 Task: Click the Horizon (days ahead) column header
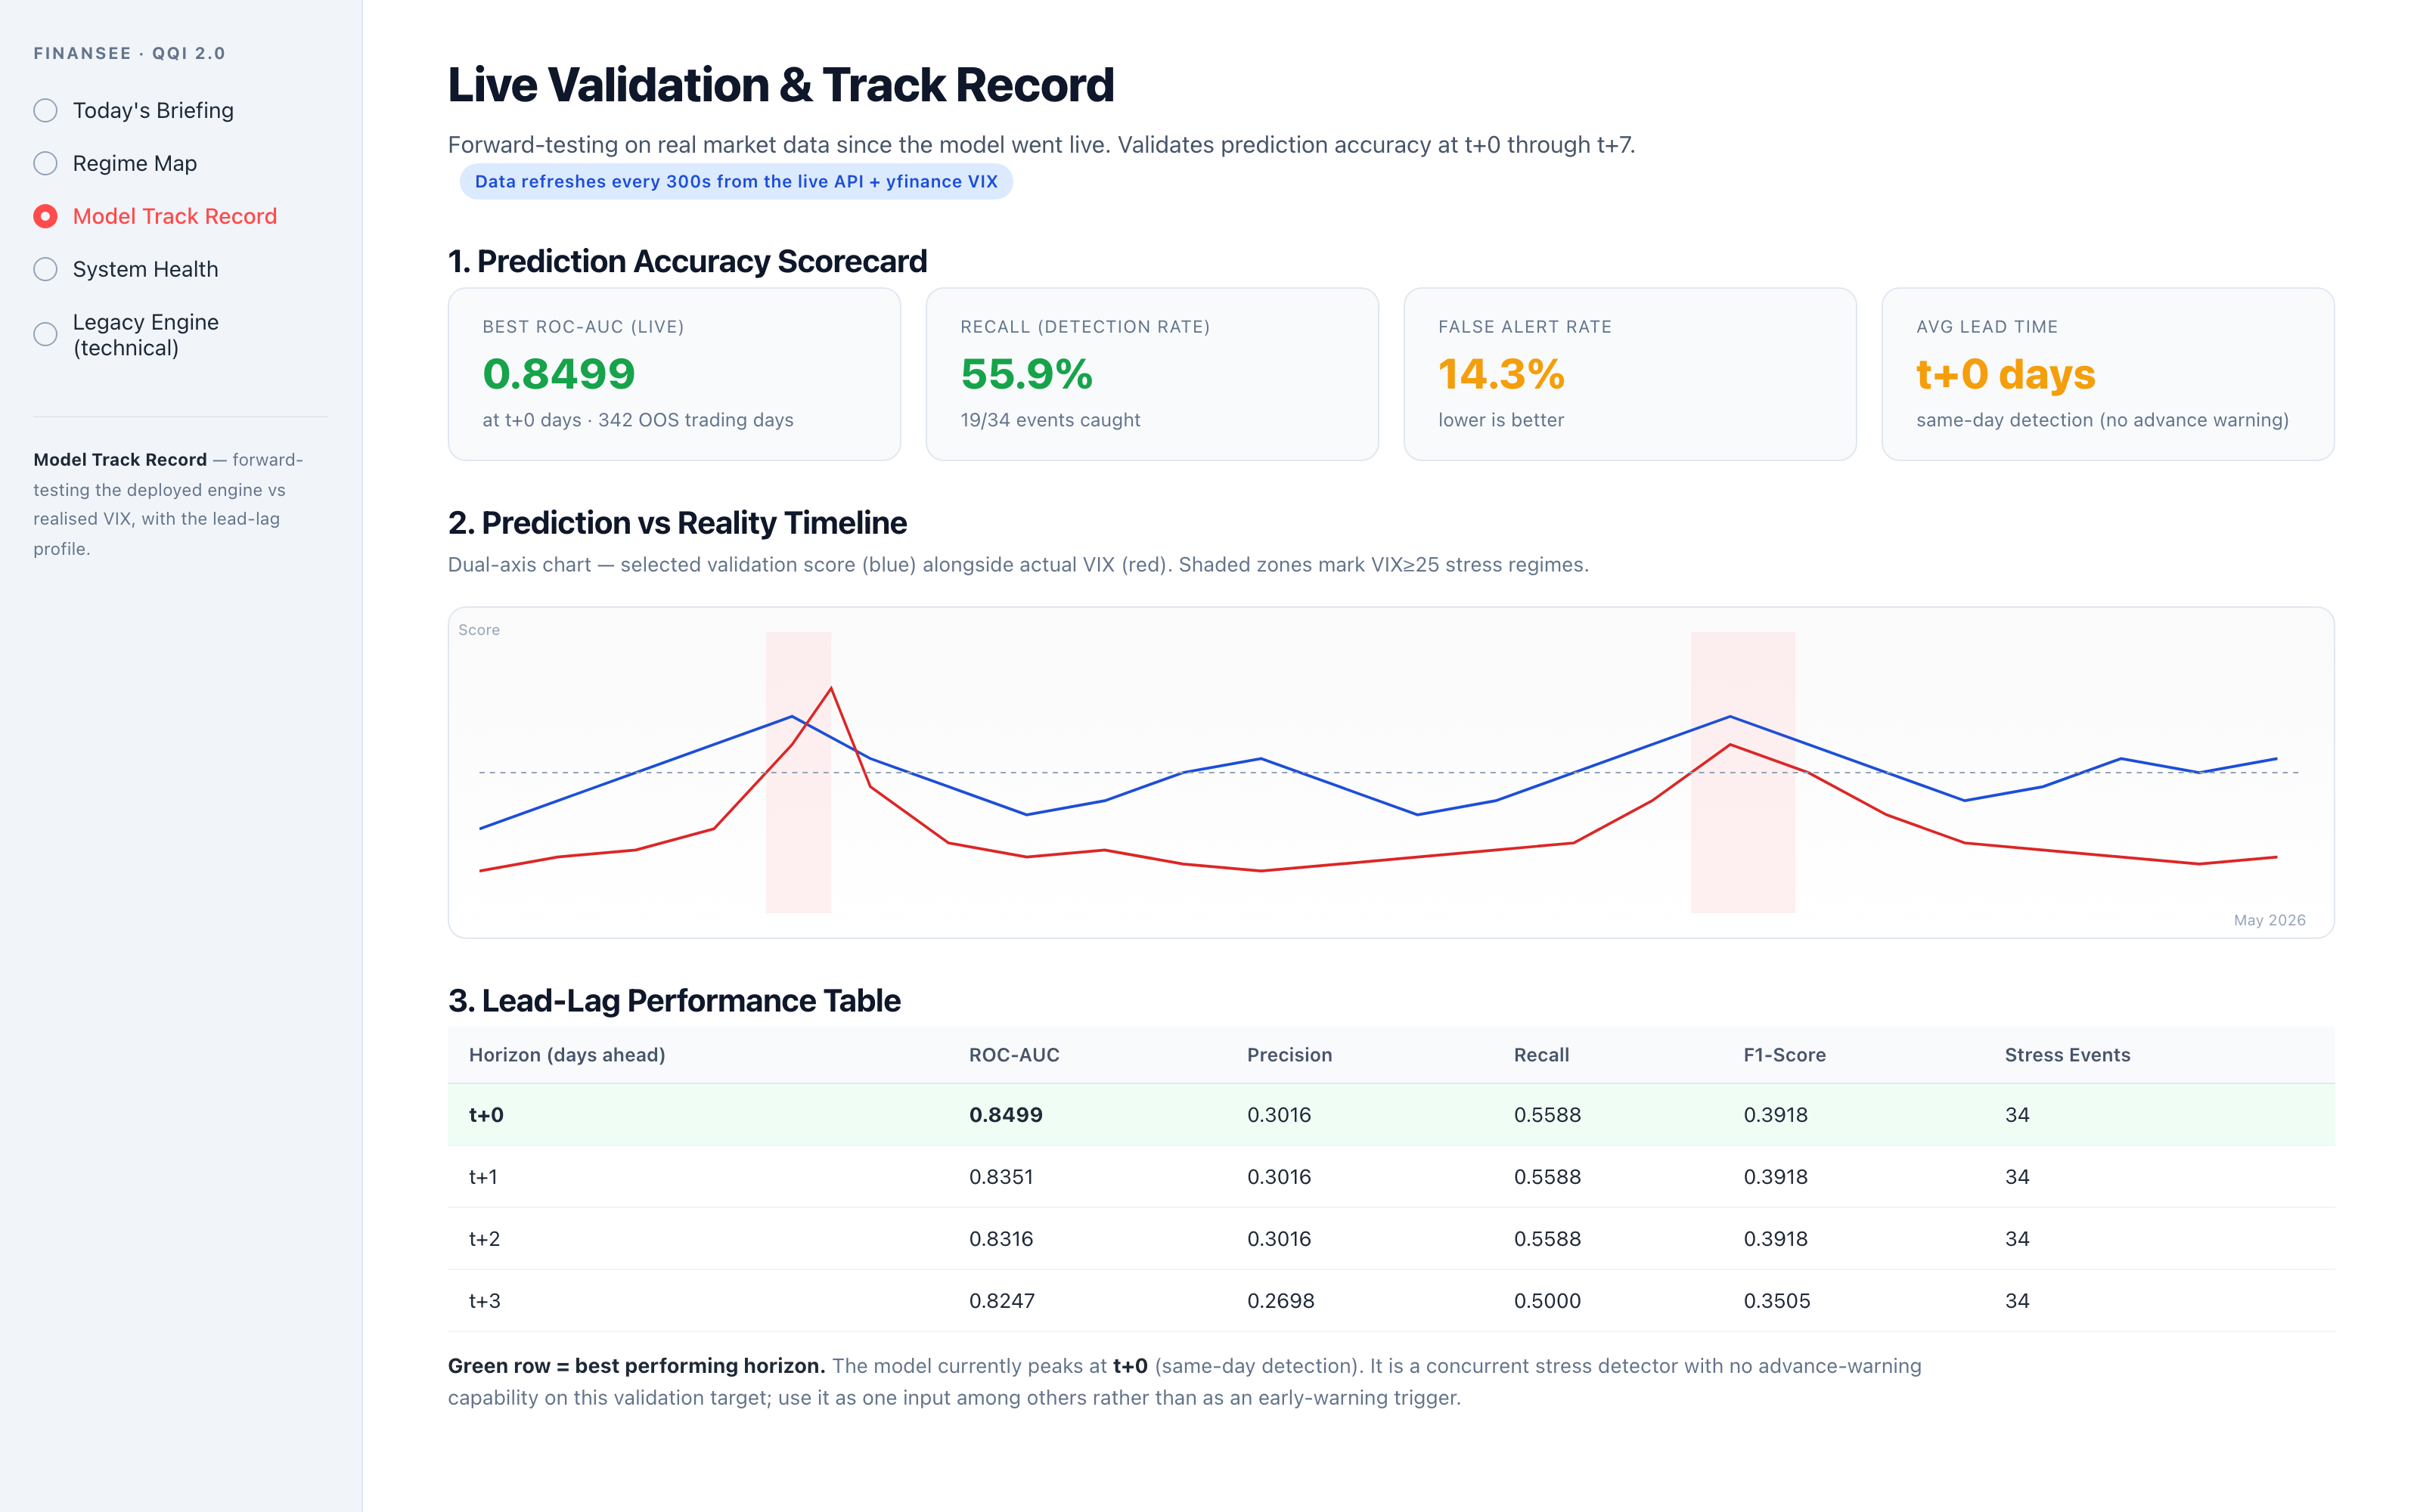(x=567, y=1055)
